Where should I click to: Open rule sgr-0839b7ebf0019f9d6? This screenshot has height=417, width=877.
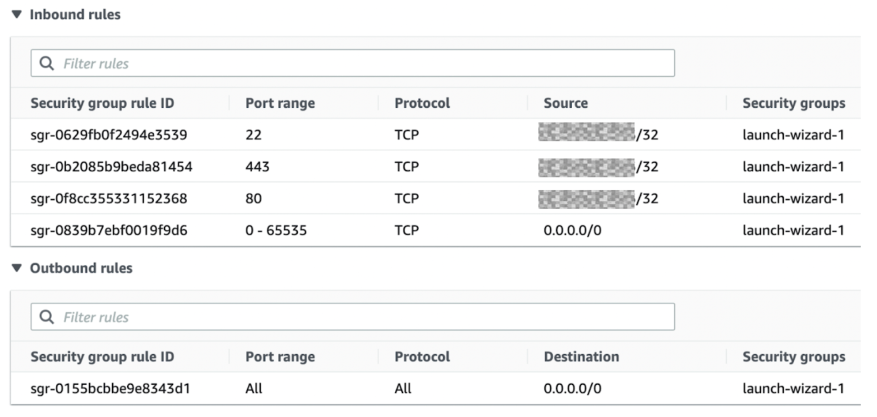pos(110,230)
